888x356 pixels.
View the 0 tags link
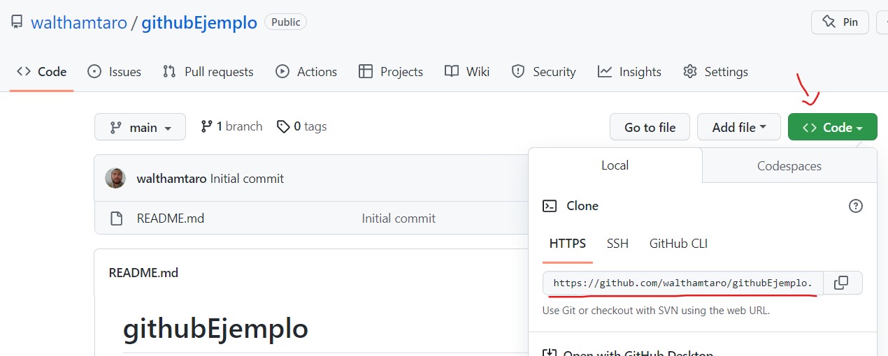point(302,126)
